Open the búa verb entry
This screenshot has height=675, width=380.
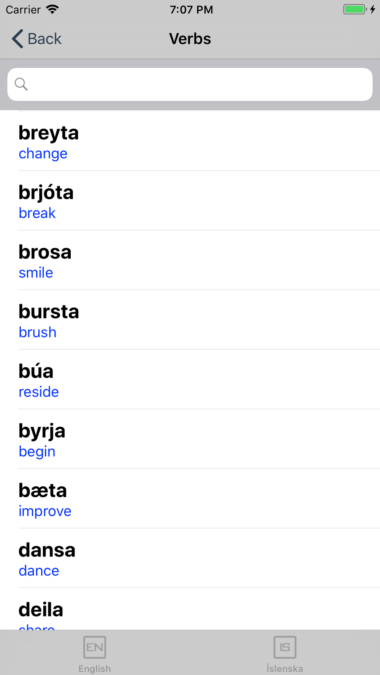[x=190, y=380]
